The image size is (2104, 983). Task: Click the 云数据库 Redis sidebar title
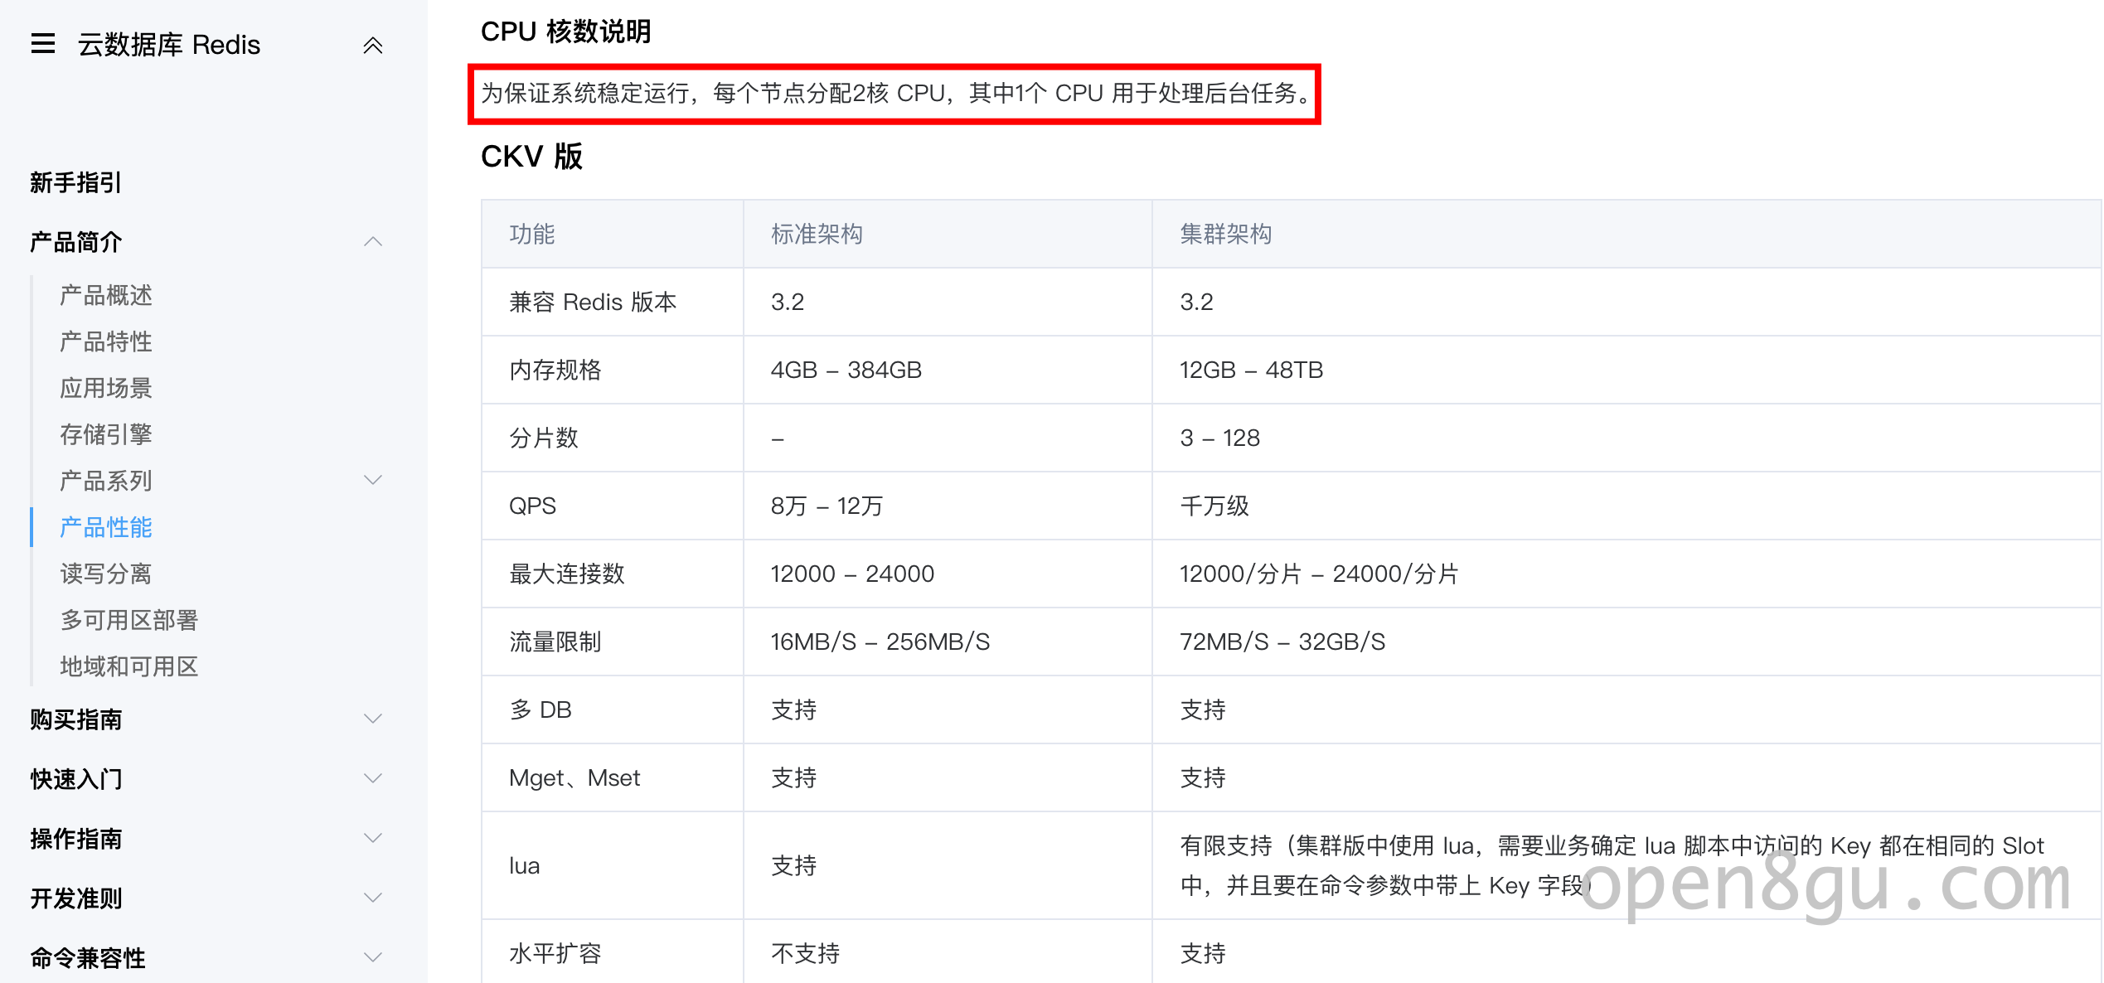[169, 45]
